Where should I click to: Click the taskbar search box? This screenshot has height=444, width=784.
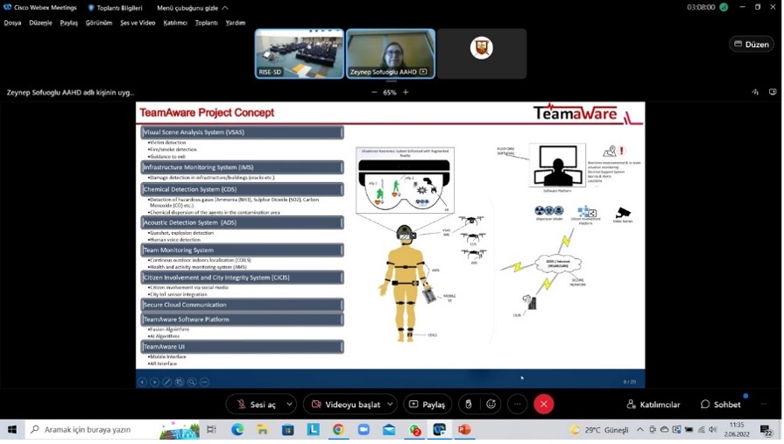coord(114,429)
